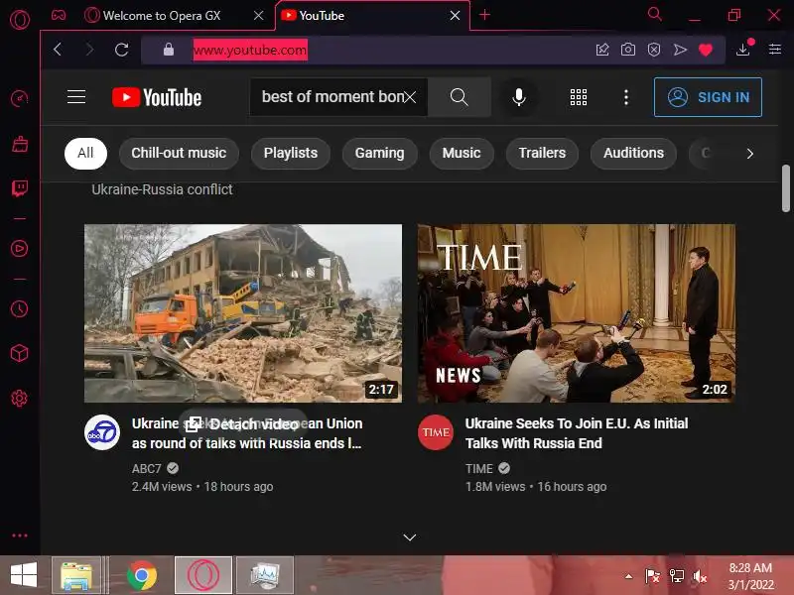
Task: Open GX Cleaner icon in sidebar
Action: click(x=20, y=144)
